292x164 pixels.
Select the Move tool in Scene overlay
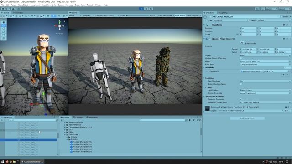(4, 26)
